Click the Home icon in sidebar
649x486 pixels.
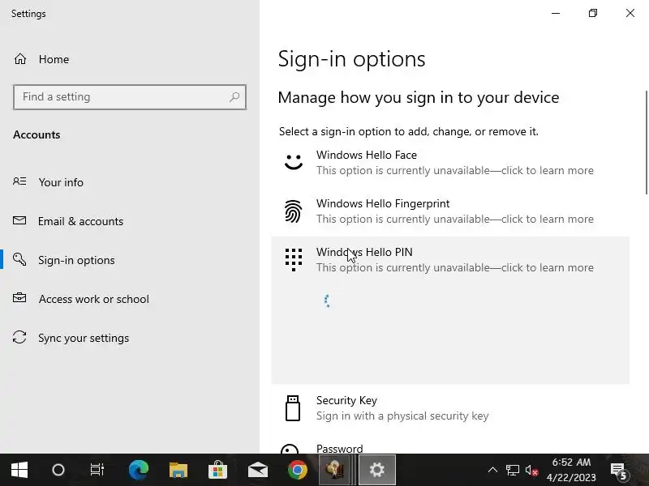(x=19, y=59)
